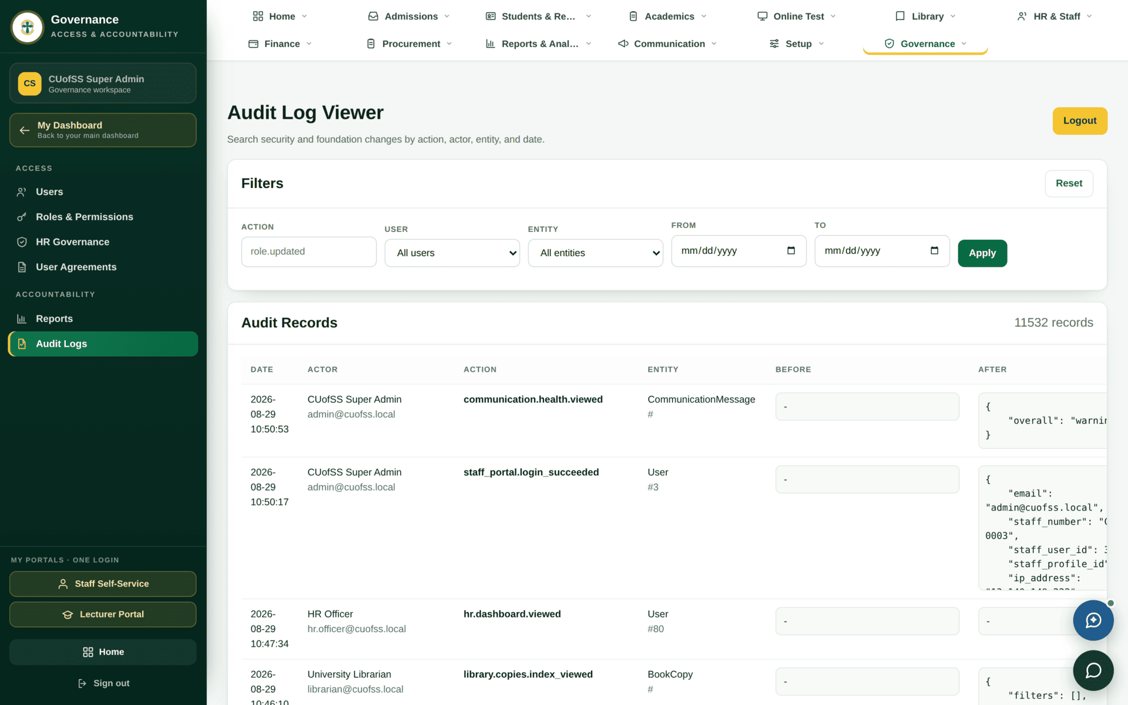
Task: Click the shield icon beside HR Governance
Action: click(x=22, y=242)
